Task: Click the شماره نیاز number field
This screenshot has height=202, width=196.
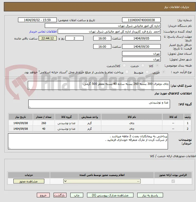Action: pos(141,20)
